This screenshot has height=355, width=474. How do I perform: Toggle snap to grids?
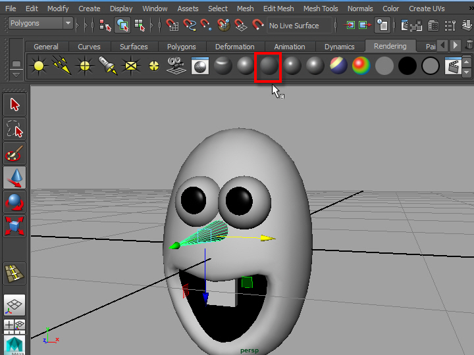point(172,25)
